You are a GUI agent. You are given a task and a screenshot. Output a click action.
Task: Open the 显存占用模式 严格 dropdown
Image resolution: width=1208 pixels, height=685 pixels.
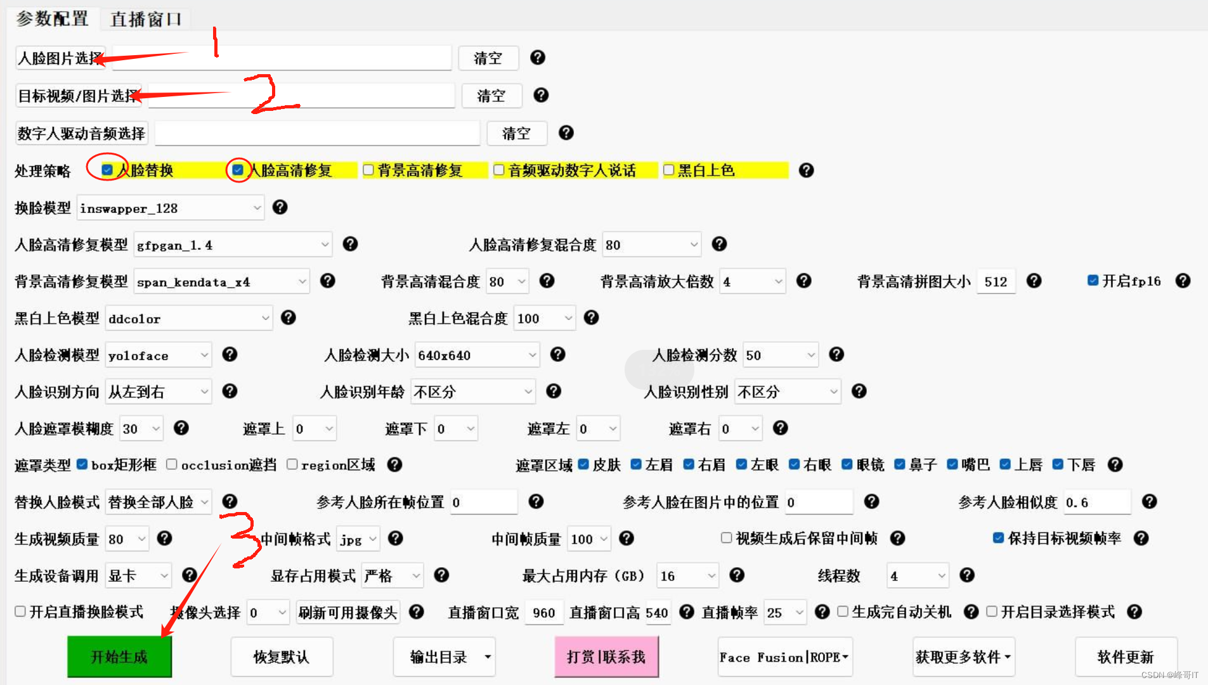pos(393,575)
